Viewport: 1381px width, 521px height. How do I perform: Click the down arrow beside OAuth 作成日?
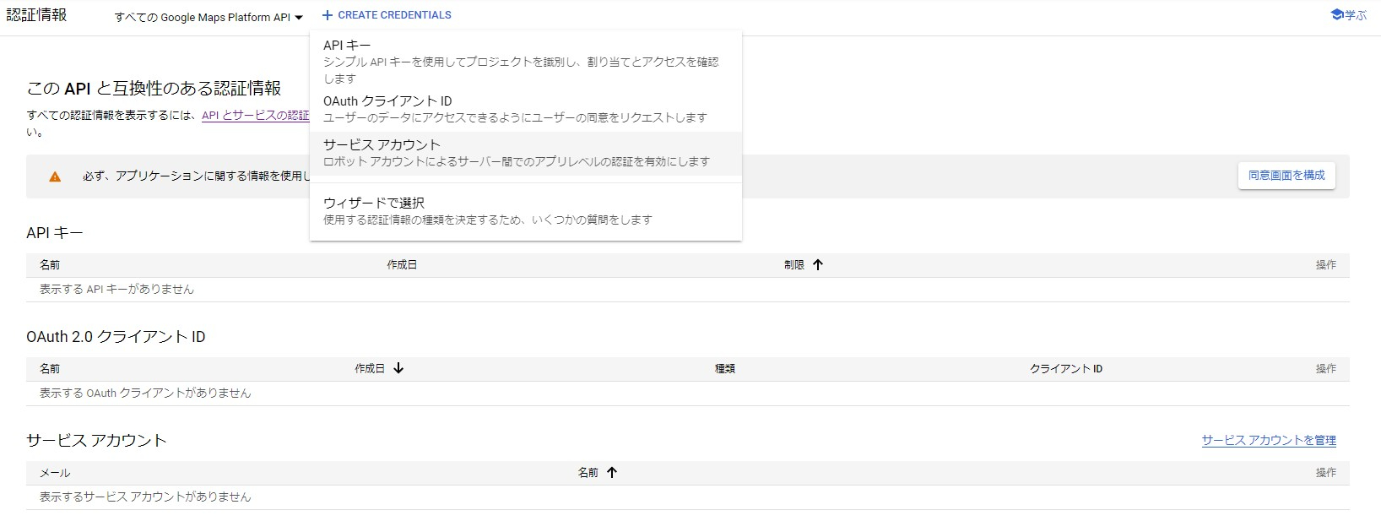[x=398, y=368]
